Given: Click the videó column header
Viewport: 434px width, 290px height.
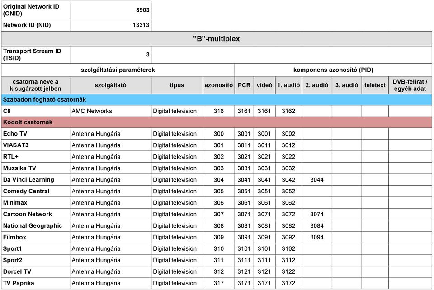Looking at the screenshot, I should (x=264, y=85).
